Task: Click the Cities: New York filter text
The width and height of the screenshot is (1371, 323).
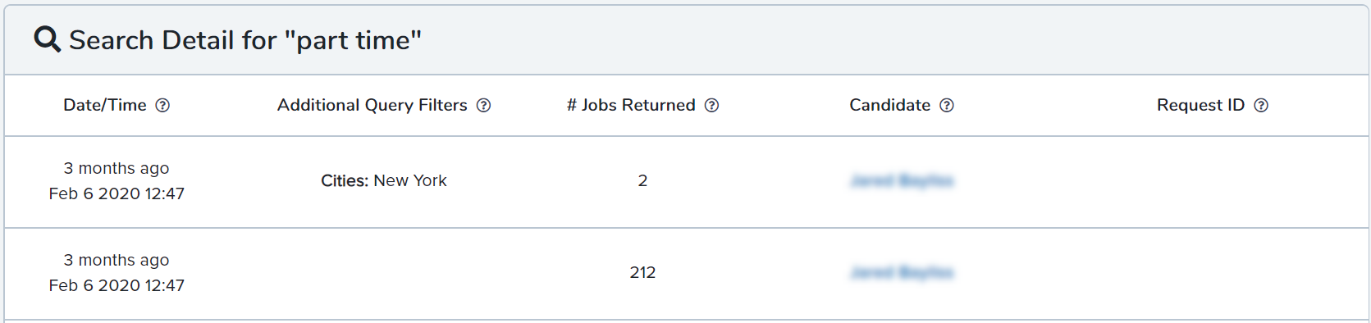Action: (384, 180)
